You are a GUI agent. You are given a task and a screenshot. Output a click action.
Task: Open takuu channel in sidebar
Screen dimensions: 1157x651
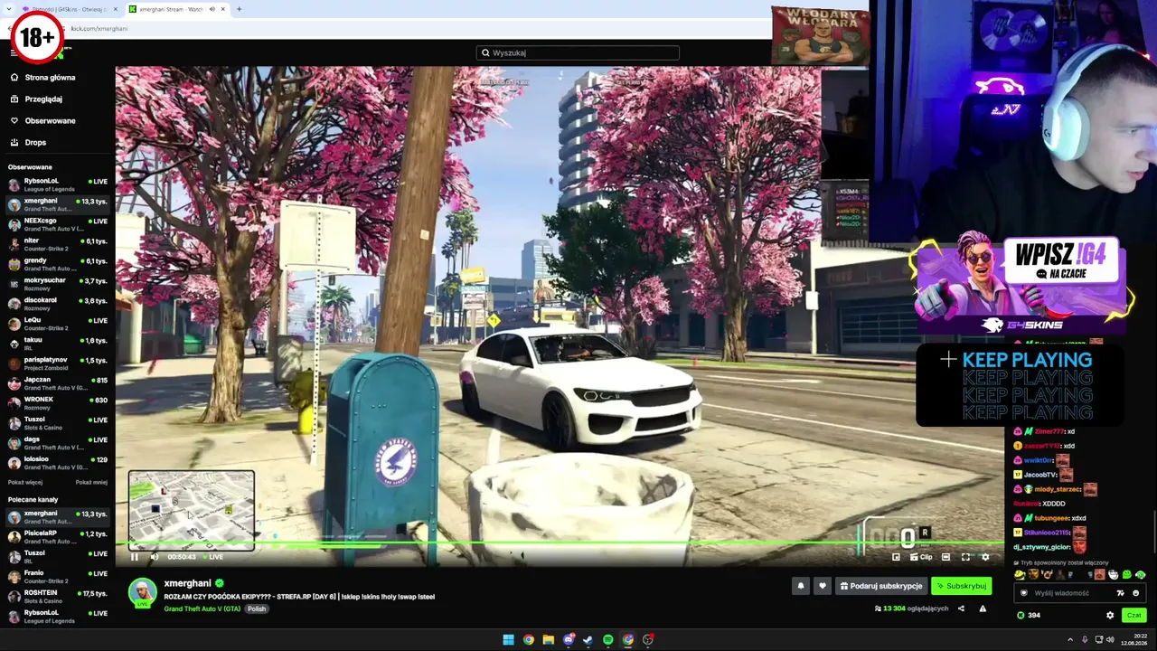click(x=58, y=344)
